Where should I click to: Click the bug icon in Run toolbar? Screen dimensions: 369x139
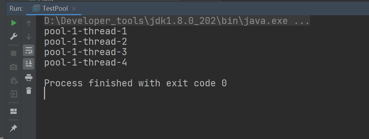tap(14, 80)
